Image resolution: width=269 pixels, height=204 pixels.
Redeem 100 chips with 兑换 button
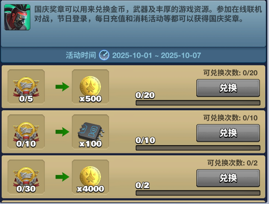(x=228, y=133)
